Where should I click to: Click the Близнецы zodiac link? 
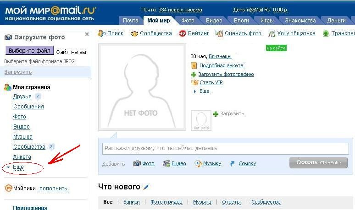[220, 56]
